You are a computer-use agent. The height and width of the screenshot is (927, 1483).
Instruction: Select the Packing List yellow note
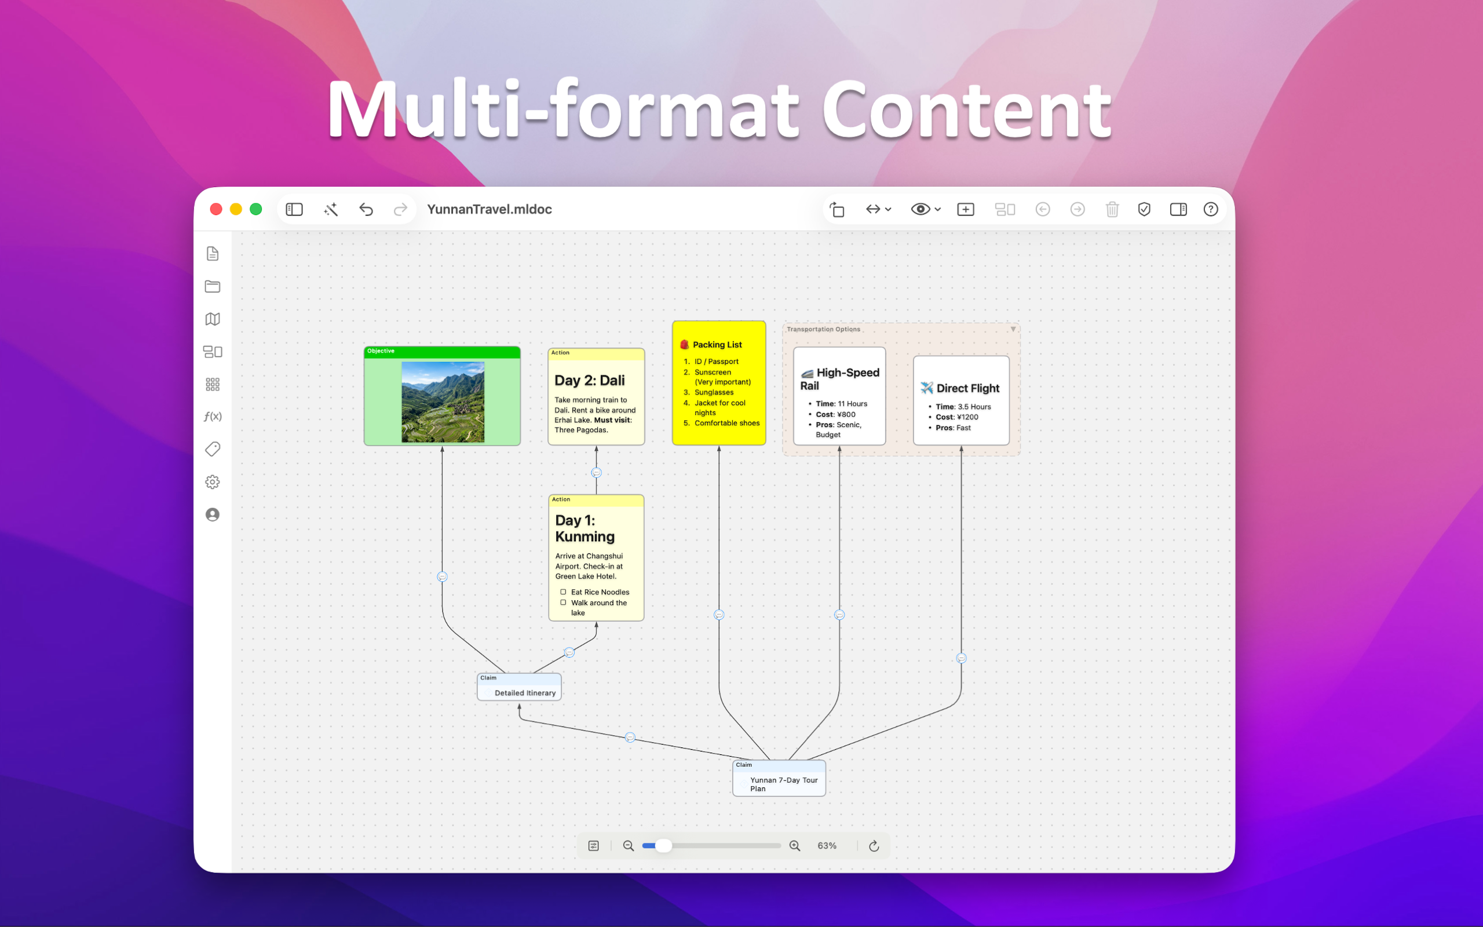[719, 382]
